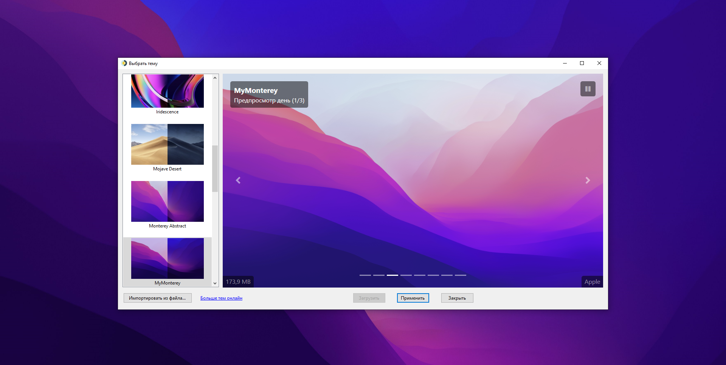Click Импортировать из файла button
This screenshot has width=726, height=365.
[157, 298]
